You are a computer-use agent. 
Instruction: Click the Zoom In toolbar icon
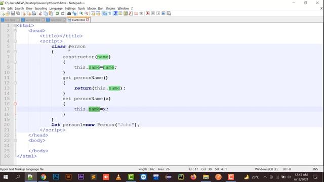pyautogui.click(x=81, y=14)
